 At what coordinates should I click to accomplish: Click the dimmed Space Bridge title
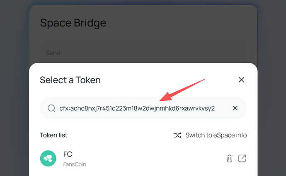73,23
